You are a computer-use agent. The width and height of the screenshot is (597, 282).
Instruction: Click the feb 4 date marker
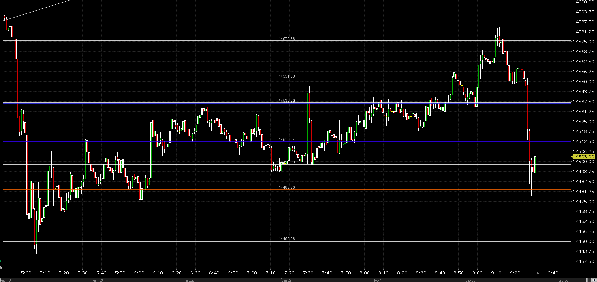[378, 280]
